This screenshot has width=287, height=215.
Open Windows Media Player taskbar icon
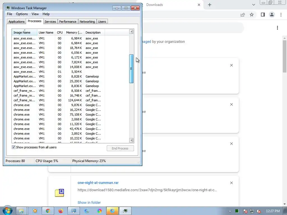coord(35,211)
